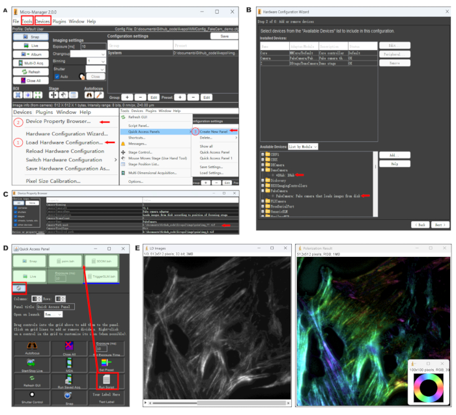Viewport: 456px width, 415px height.
Task: Open Tools menu in Micro-Manager title window
Action: (x=27, y=21)
